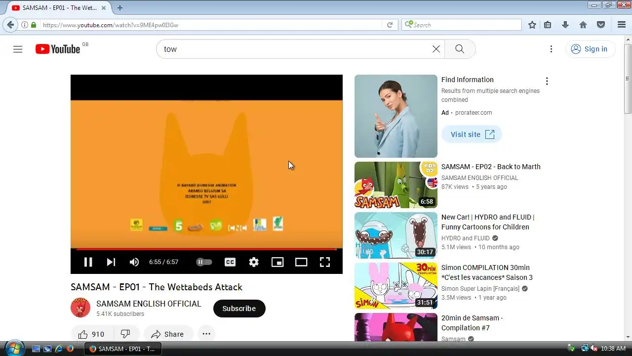Open the video settings gear
The width and height of the screenshot is (632, 356).
(x=254, y=262)
